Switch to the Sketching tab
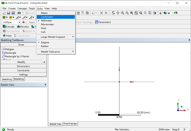 pos(7,79)
